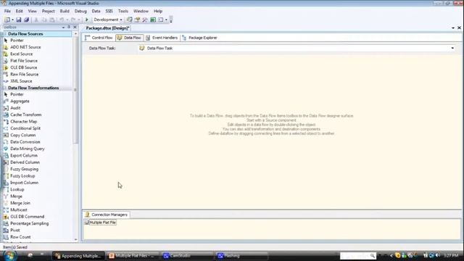
Task: Click the Save icon in the toolbar
Action: (x=19, y=20)
